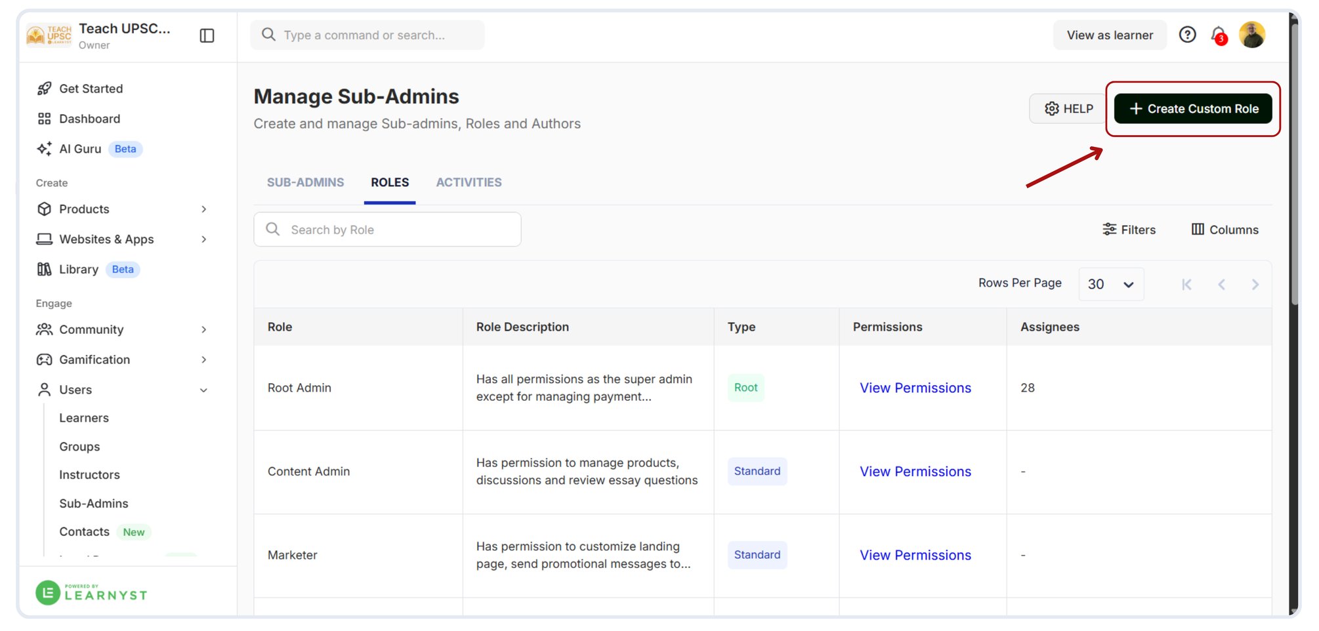Go to next page arrow

1255,285
